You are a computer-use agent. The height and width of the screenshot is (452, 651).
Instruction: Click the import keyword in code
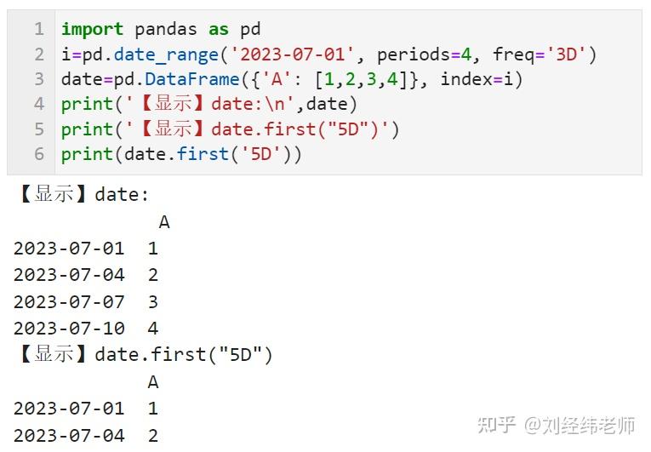pyautogui.click(x=92, y=30)
